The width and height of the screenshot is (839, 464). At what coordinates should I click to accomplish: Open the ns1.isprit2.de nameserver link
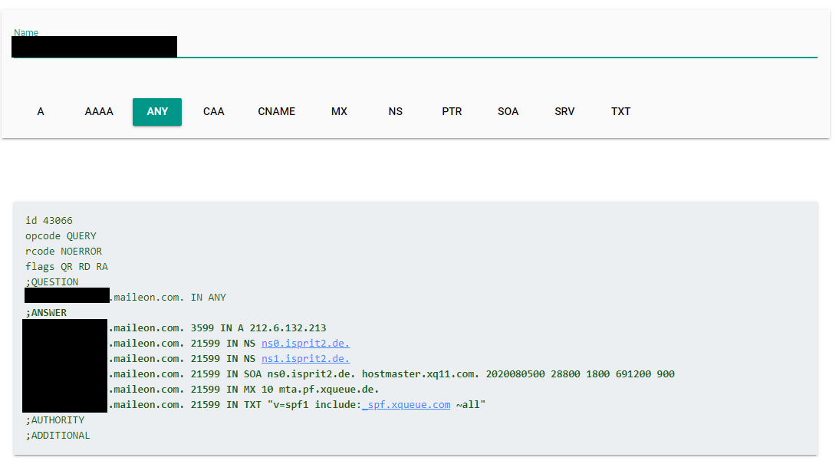point(304,358)
